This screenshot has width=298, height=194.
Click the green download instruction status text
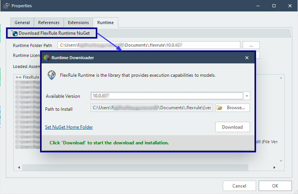[109, 143]
